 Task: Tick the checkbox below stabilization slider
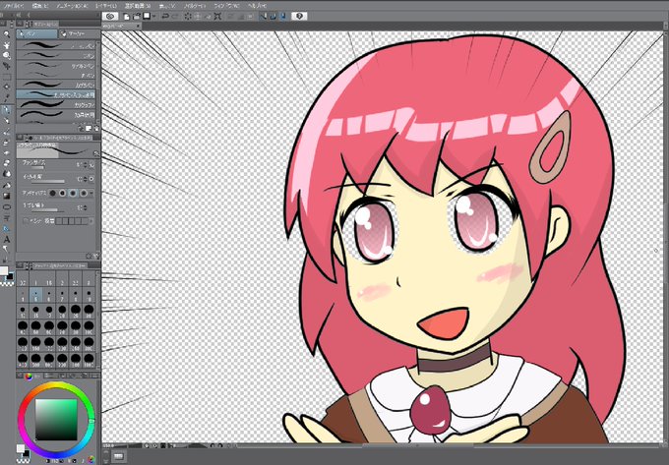coord(26,221)
